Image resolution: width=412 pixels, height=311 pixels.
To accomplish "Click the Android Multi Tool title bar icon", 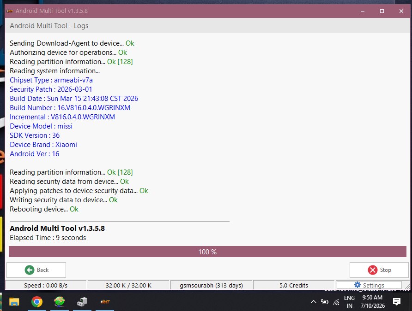I will [x=10, y=11].
